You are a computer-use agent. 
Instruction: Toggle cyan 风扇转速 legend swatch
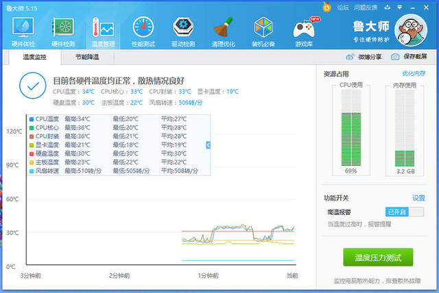tap(32, 171)
